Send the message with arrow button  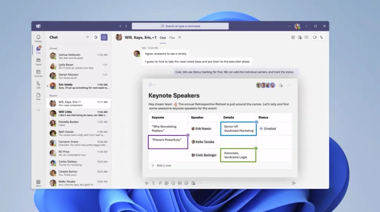(294, 183)
